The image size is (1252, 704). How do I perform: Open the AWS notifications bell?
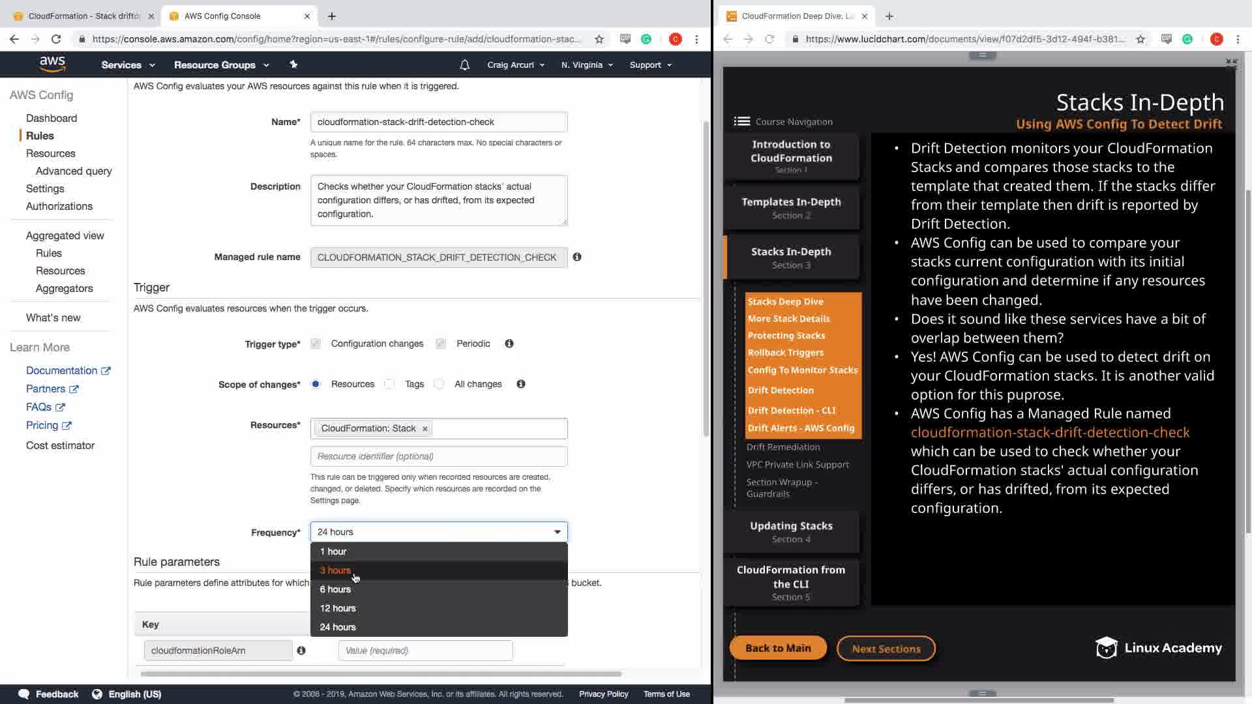(x=464, y=65)
